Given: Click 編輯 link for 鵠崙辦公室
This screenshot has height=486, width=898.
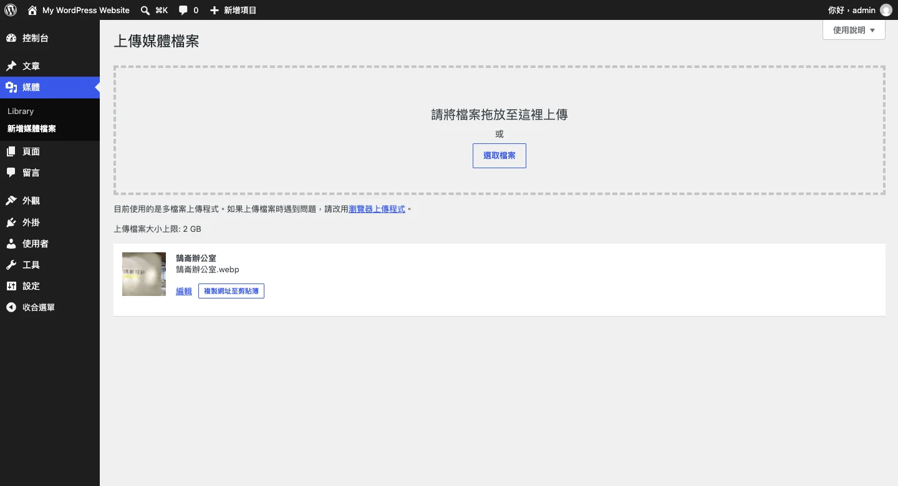Looking at the screenshot, I should tap(184, 291).
